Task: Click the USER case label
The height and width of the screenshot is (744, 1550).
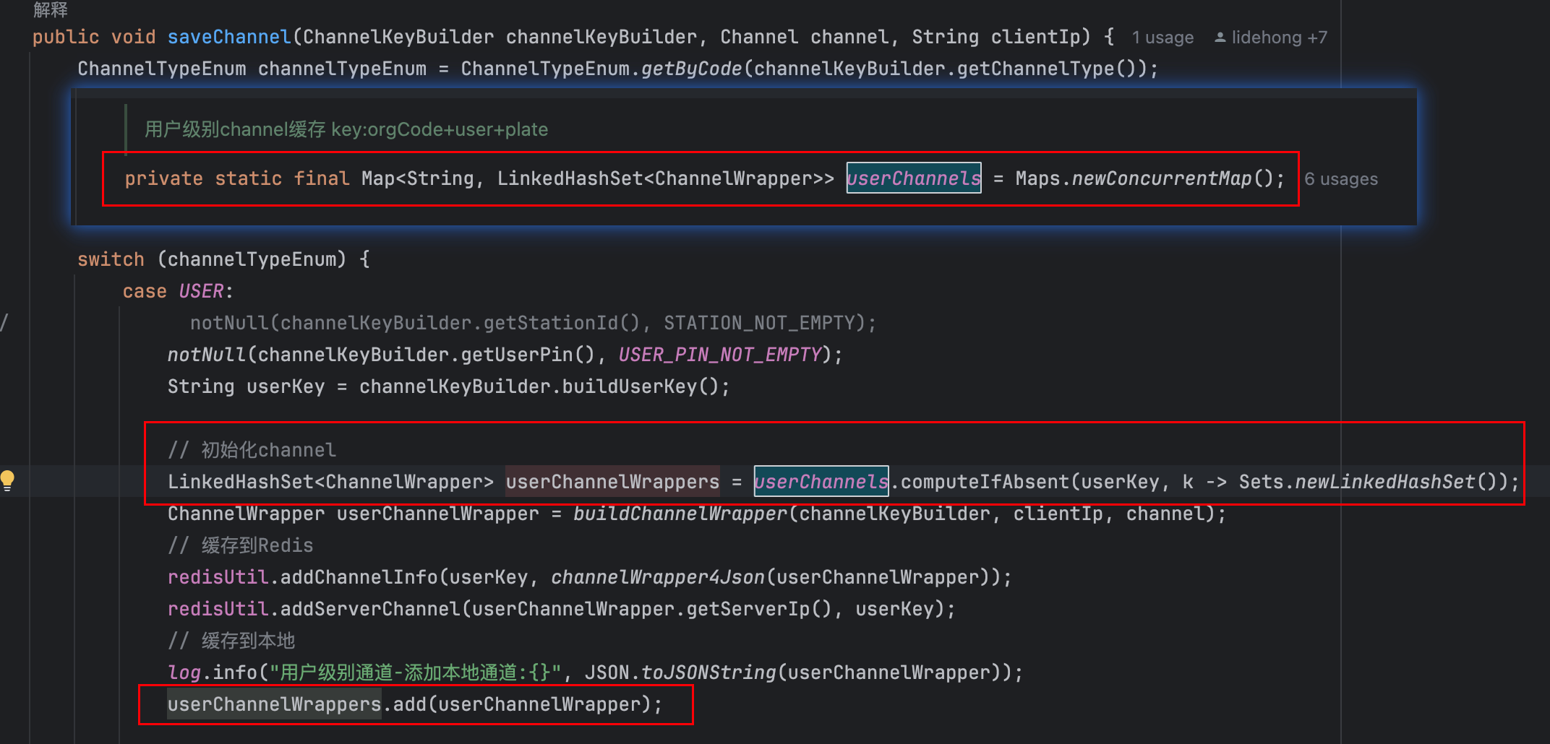Action: tap(201, 291)
